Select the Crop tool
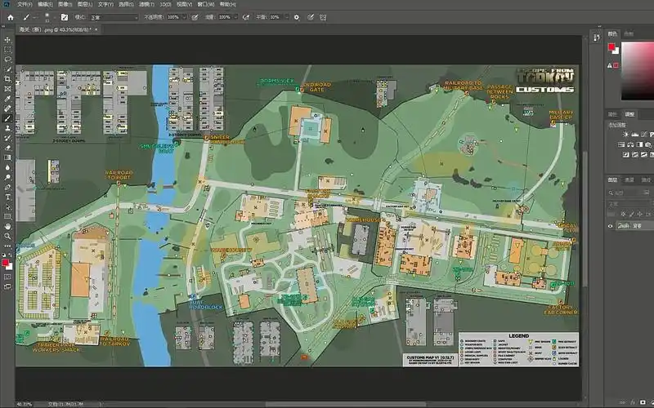654x408 pixels. (7, 79)
